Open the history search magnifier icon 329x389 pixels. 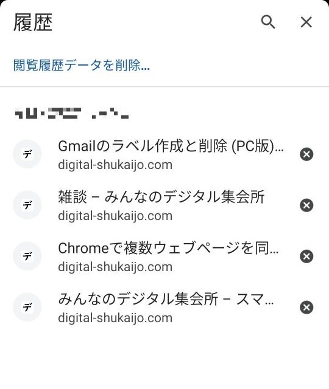coord(268,22)
